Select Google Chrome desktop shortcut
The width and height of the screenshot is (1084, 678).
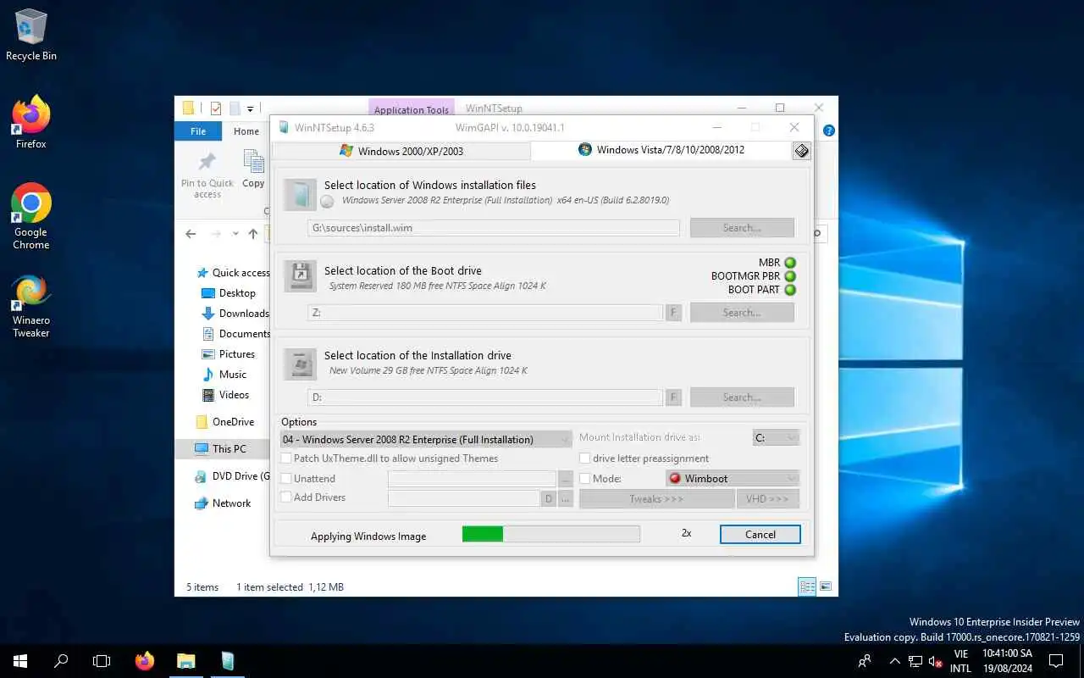pos(31,217)
